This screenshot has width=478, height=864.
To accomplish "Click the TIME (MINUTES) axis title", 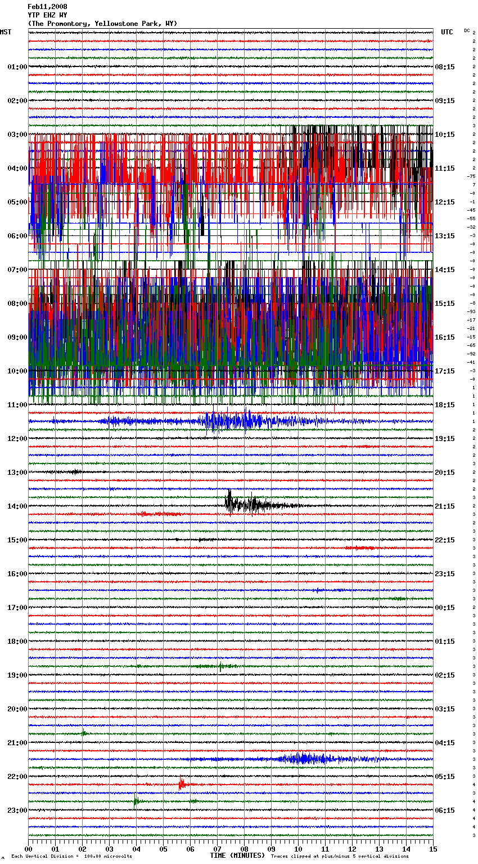I will coord(237,856).
